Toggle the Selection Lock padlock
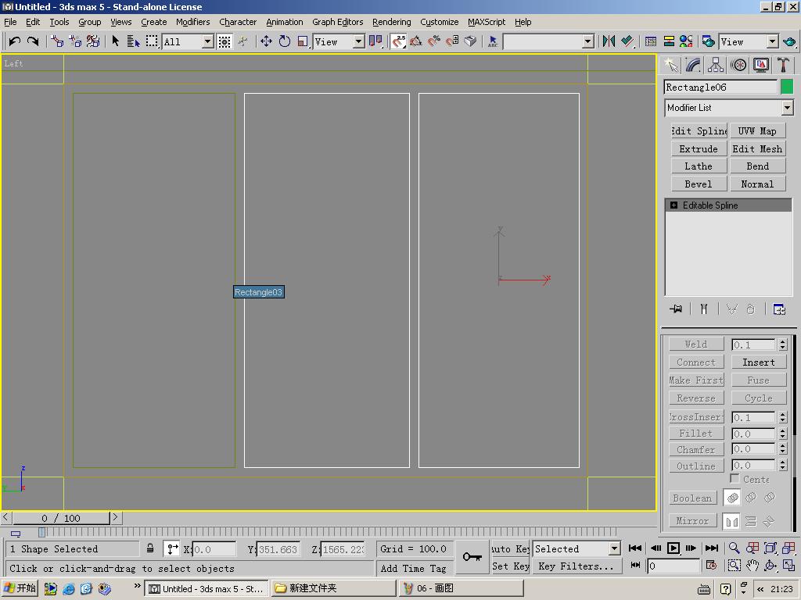Screen dimensions: 801x600 coord(149,548)
